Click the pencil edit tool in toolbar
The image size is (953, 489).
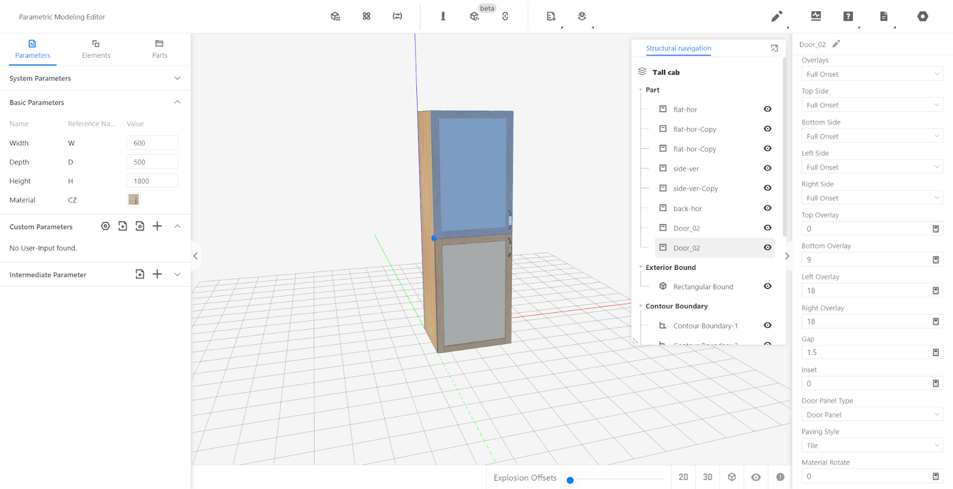pos(776,17)
